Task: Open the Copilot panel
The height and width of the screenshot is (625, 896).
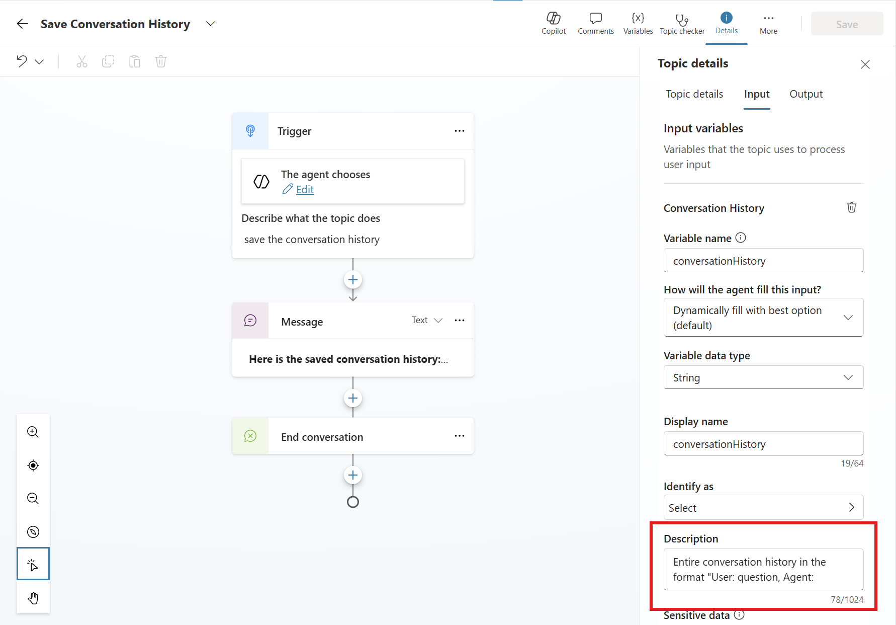Action: [x=553, y=23]
